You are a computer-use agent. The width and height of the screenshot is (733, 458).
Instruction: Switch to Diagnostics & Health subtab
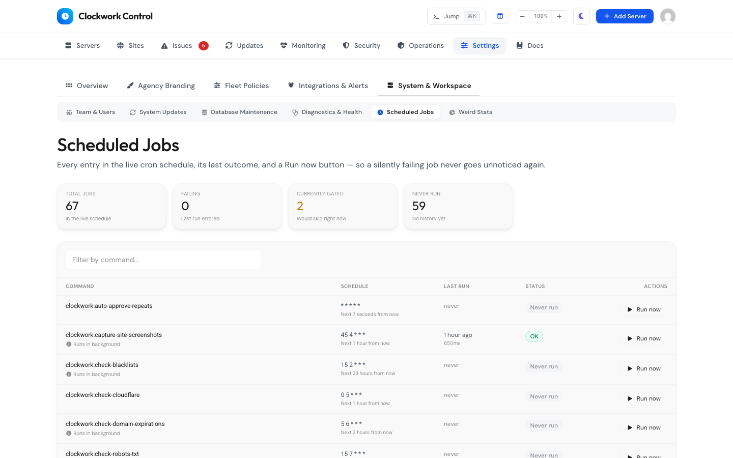pos(327,112)
